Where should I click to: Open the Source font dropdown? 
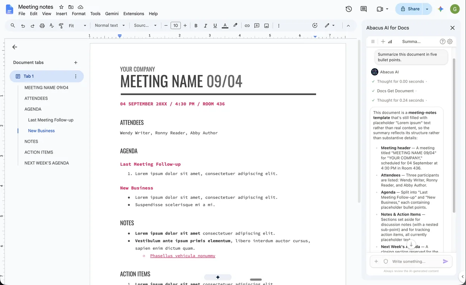[145, 26]
